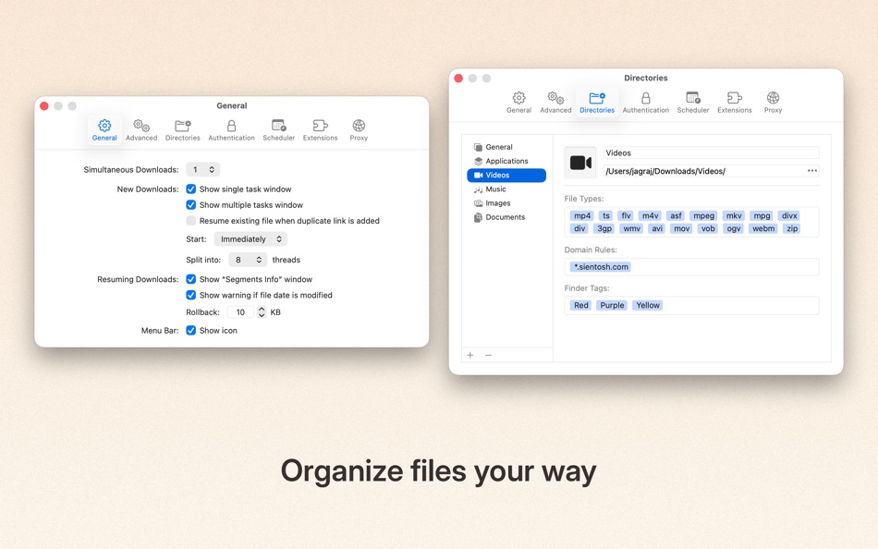Select the asf file type token
This screenshot has height=549, width=878.
(x=676, y=215)
